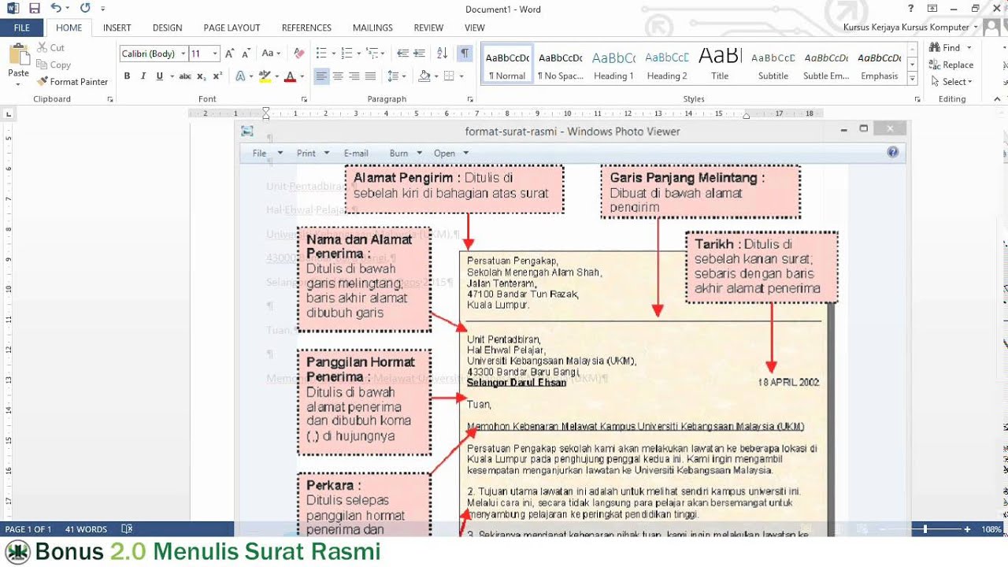This screenshot has width=1008, height=567.
Task: Expand the numbering list dropdown
Action: tap(358, 54)
